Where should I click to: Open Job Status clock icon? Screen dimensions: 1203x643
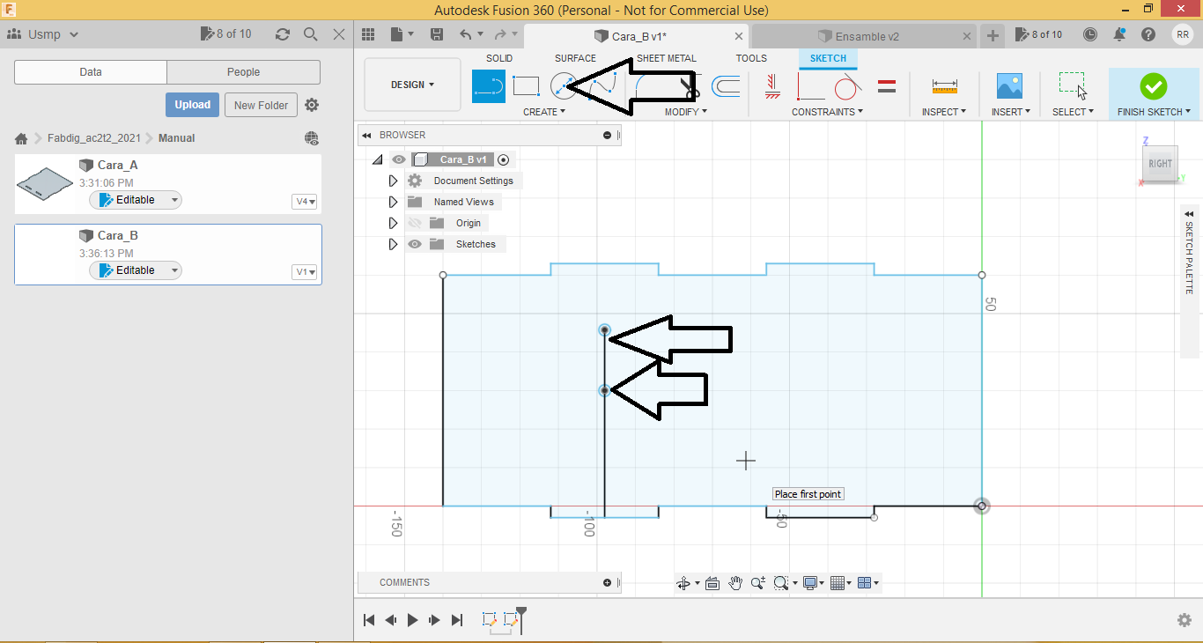[x=1090, y=34]
